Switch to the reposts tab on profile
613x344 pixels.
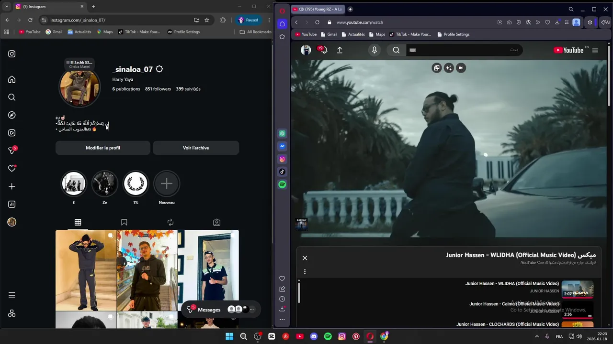170,222
